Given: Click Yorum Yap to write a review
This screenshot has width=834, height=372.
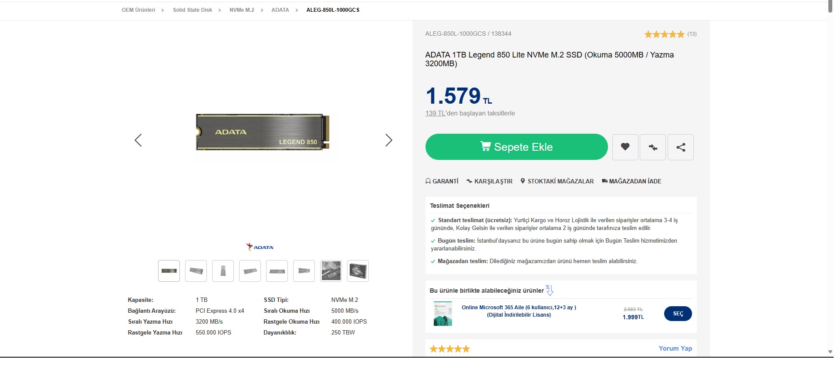Looking at the screenshot, I should [675, 348].
